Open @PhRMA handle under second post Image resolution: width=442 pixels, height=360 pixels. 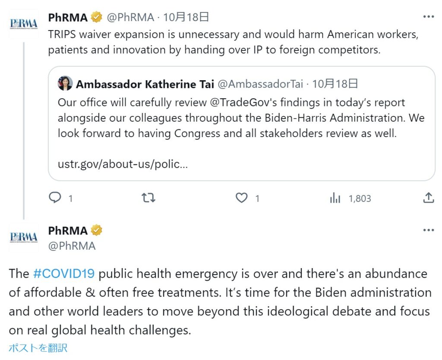72,246
